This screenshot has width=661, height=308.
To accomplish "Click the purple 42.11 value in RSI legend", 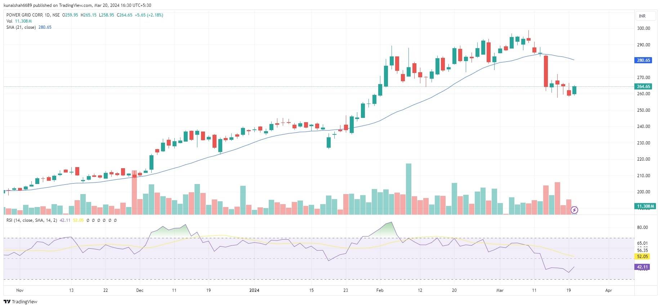I will (65, 220).
